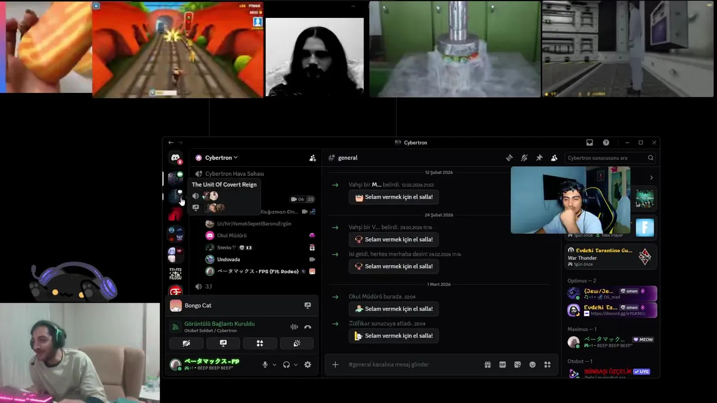Open !BINBAŞI ÖZÇELİK member under Otobot
The height and width of the screenshot is (403, 717).
(x=611, y=373)
